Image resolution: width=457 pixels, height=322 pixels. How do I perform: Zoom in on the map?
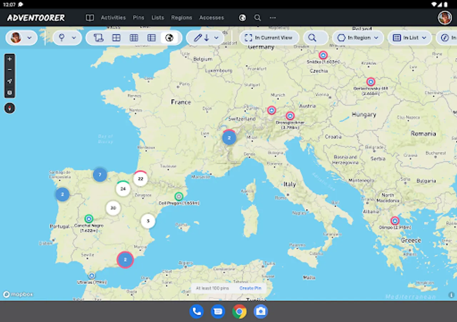[x=10, y=59]
